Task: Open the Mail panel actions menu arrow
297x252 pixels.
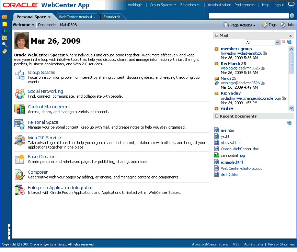Action: [290, 35]
